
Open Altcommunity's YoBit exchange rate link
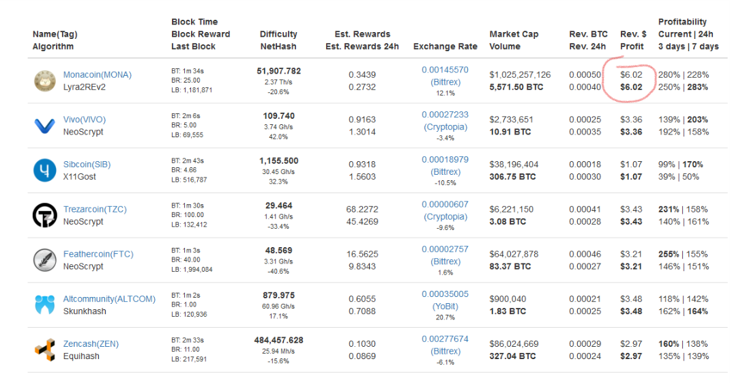pos(445,307)
